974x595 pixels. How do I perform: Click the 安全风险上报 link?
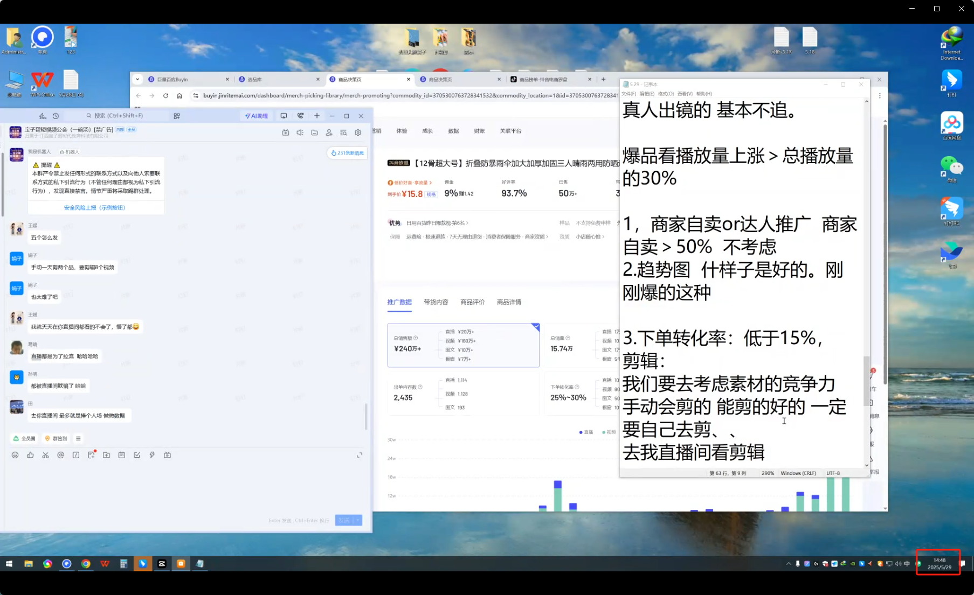click(x=94, y=207)
